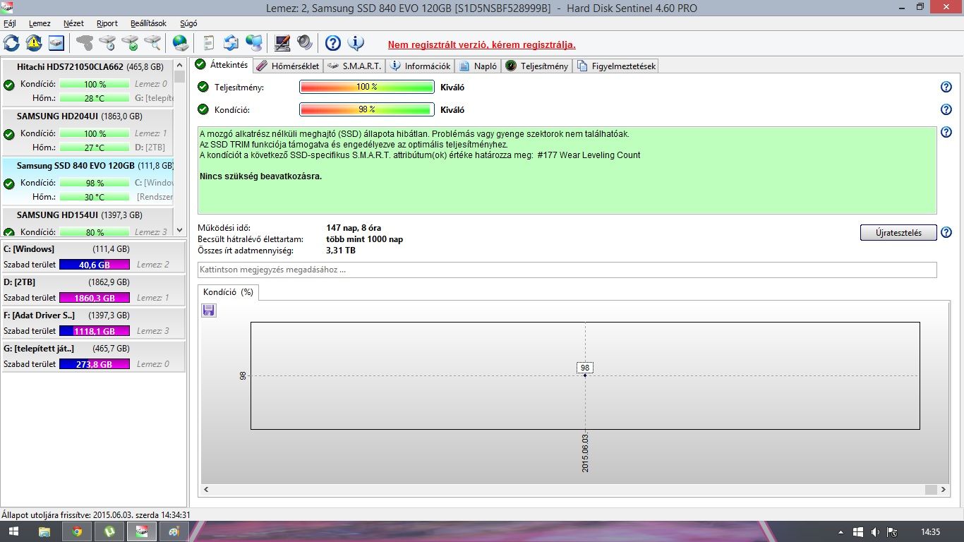Select the C: [Windows] volume
This screenshot has width=964, height=542.
pos(93,257)
